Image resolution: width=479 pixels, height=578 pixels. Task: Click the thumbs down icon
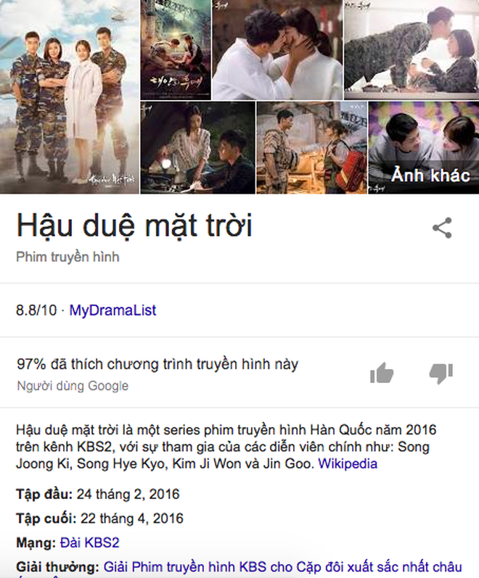point(441,373)
